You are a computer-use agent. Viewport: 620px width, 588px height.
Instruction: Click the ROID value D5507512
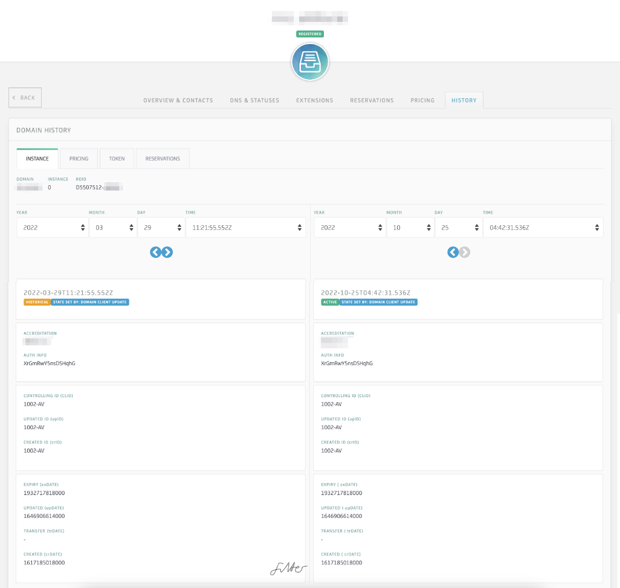click(x=89, y=188)
